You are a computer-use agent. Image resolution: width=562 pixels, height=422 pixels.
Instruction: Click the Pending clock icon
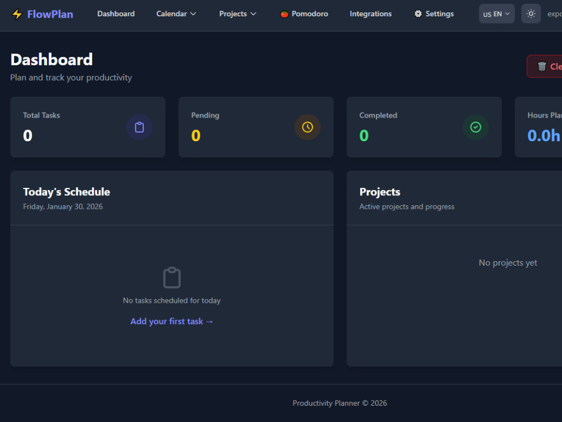(x=307, y=127)
